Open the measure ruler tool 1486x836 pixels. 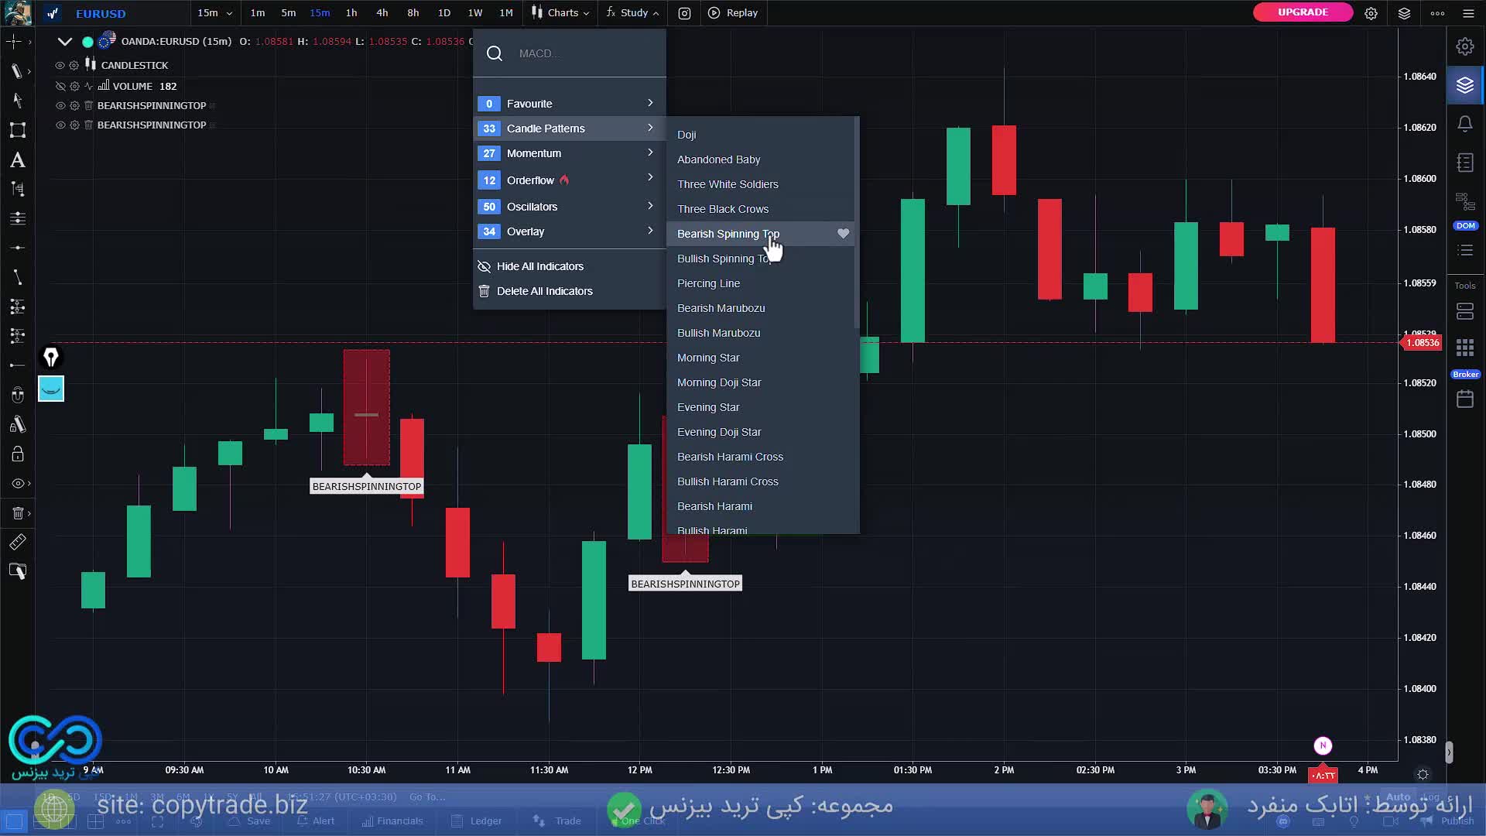[17, 542]
